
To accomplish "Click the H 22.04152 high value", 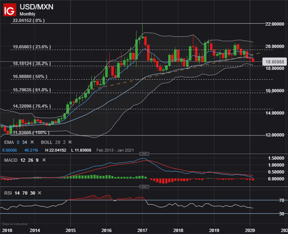I will [x=56, y=150].
